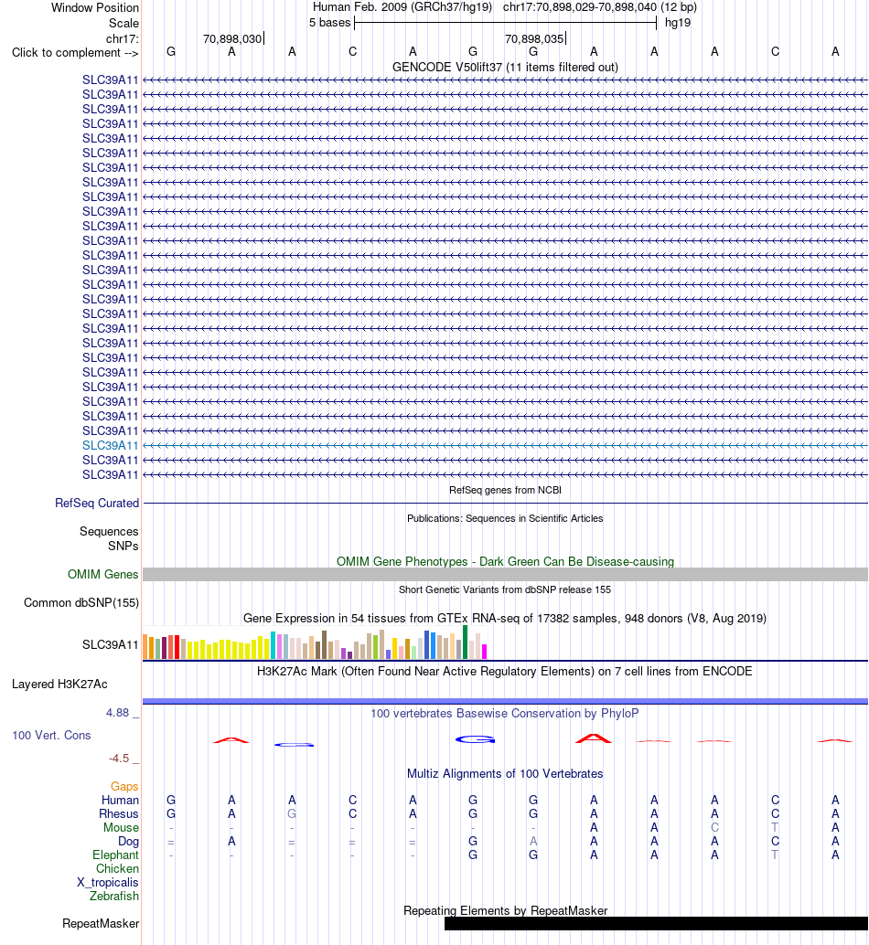Click the Sequences label under Publications

(109, 531)
